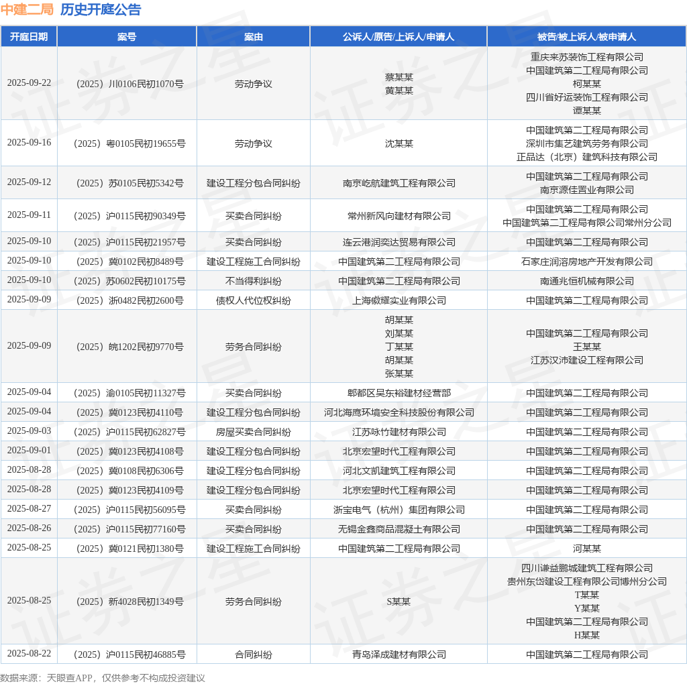The height and width of the screenshot is (684, 687).
Task: Select case number 粤0105民初19655号
Action: 129,144
